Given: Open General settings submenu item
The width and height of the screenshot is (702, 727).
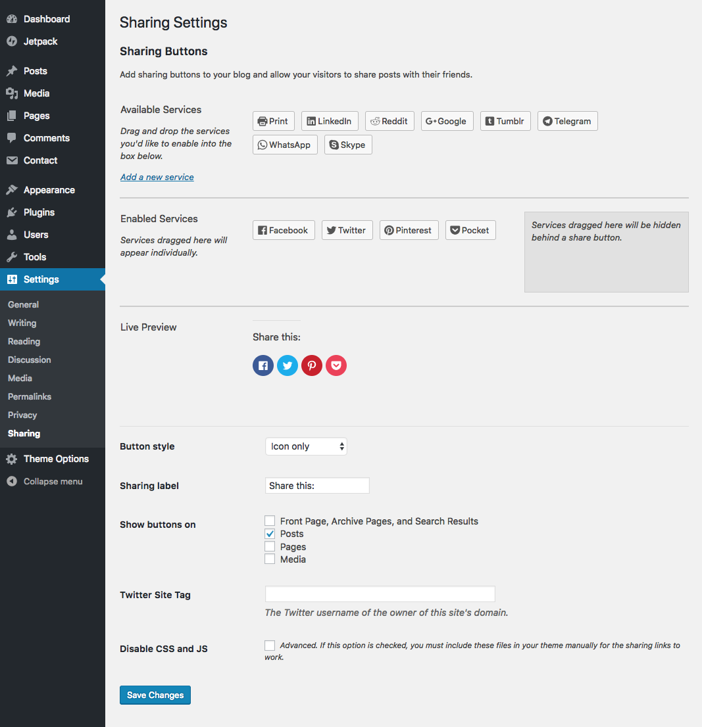Looking at the screenshot, I should [x=23, y=304].
